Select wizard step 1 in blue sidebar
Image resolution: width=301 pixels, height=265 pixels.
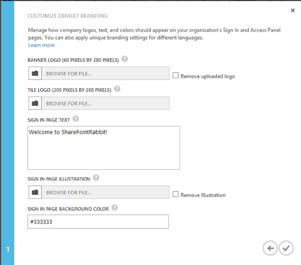coord(8,249)
